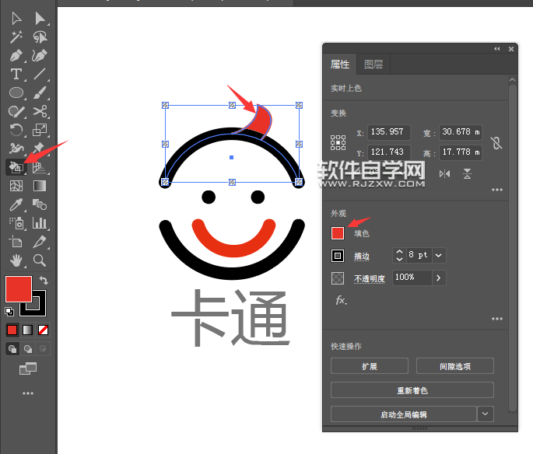
Task: Switch to the 图层 (Layers) tab
Action: click(373, 65)
